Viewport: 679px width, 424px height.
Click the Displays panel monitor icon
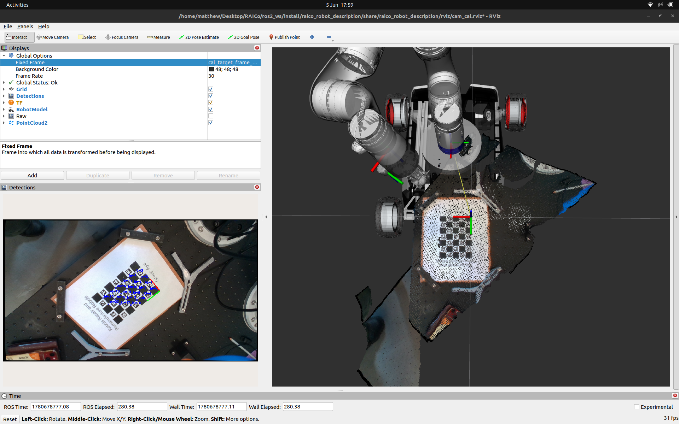4,48
